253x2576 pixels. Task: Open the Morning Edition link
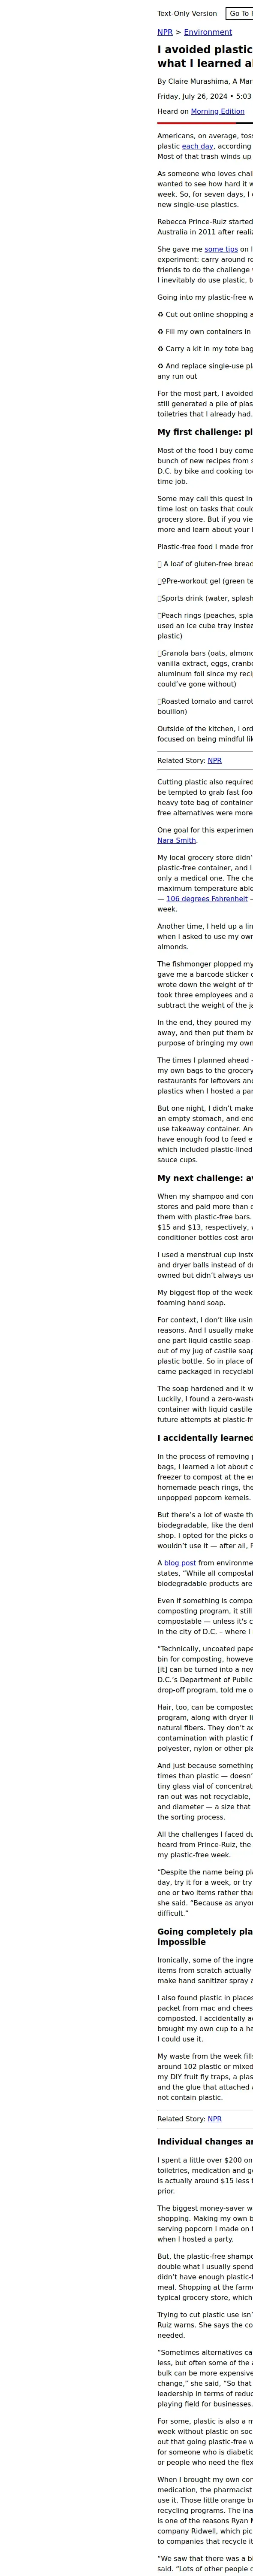click(x=217, y=111)
